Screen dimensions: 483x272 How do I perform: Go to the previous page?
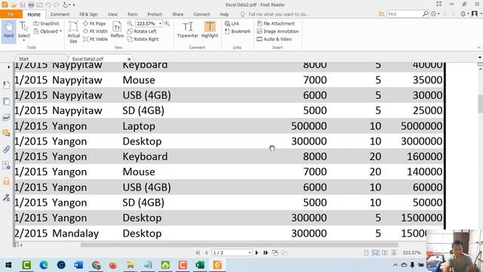[x=207, y=252]
